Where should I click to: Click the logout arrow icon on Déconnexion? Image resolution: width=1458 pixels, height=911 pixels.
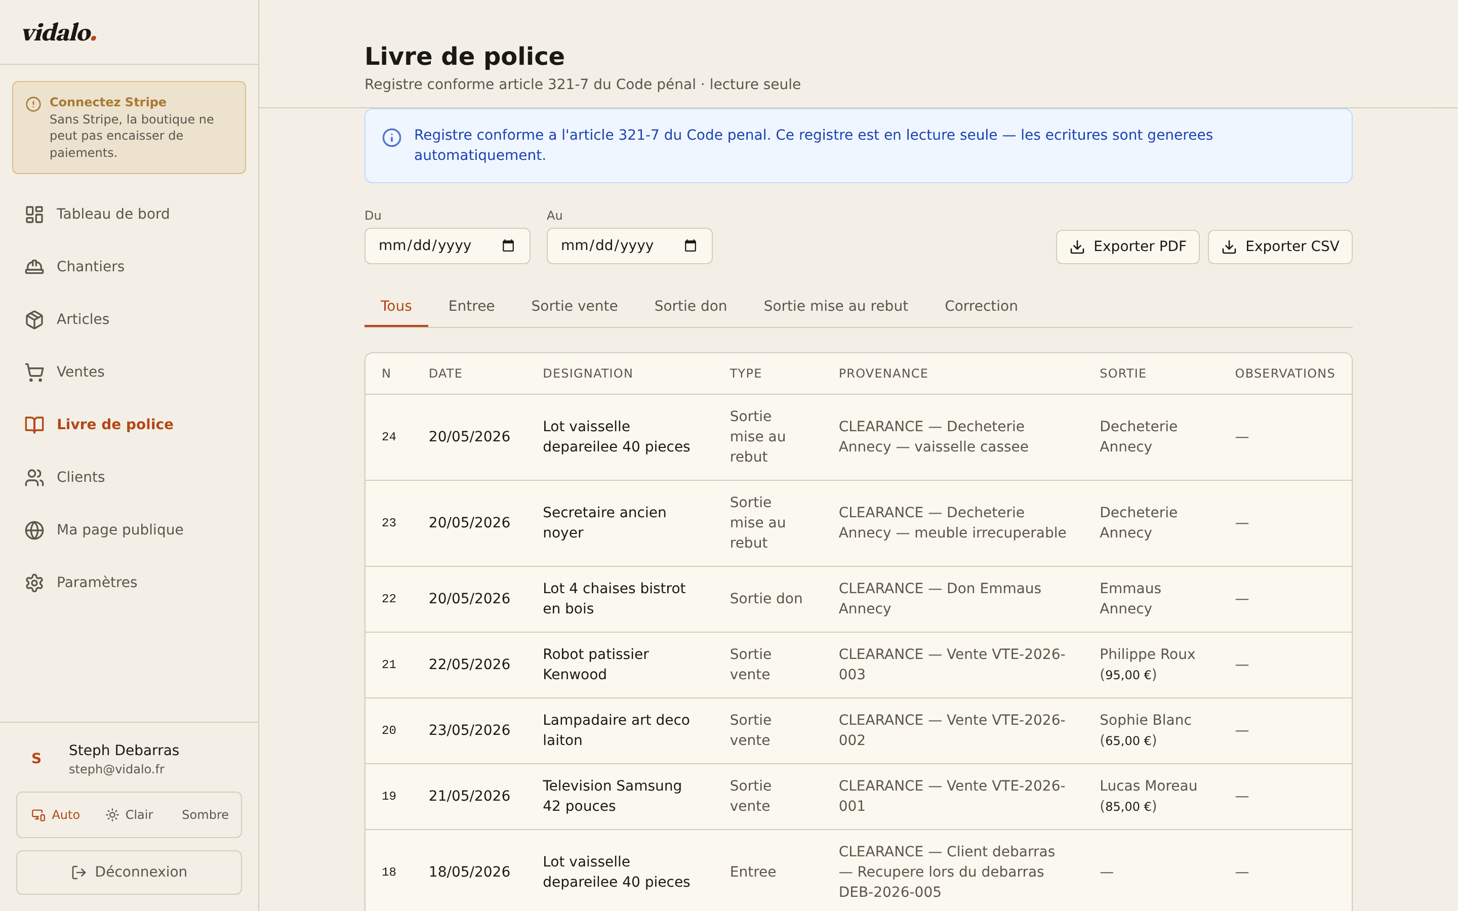tap(78, 873)
